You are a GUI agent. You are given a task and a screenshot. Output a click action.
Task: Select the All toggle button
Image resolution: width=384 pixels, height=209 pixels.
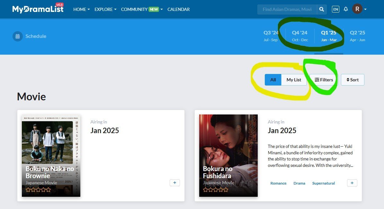pos(273,80)
